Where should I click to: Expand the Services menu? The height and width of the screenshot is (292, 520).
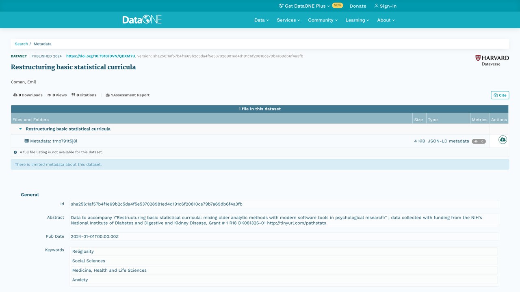[x=288, y=20]
